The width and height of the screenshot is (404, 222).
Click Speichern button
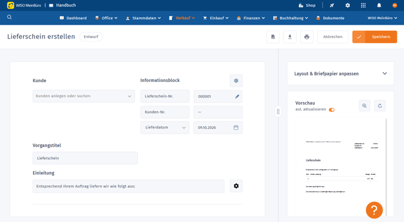pos(374,37)
